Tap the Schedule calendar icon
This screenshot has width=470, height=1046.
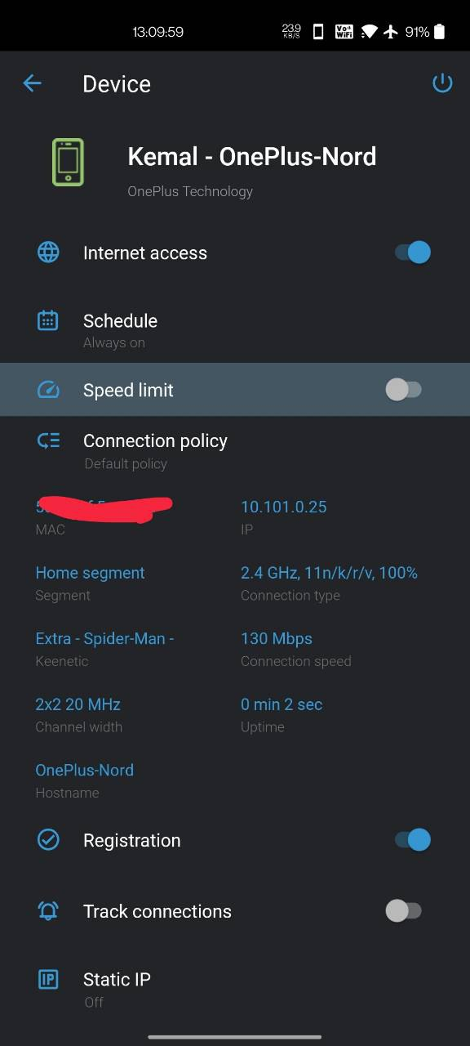click(x=48, y=320)
